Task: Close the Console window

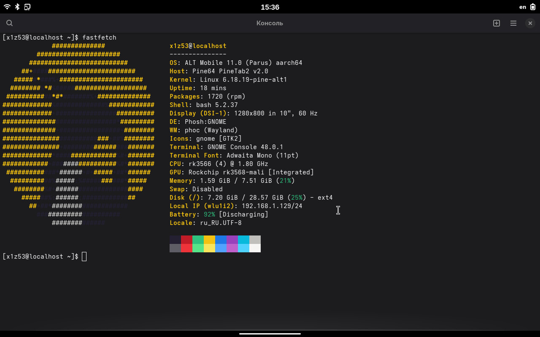Action: (x=530, y=23)
